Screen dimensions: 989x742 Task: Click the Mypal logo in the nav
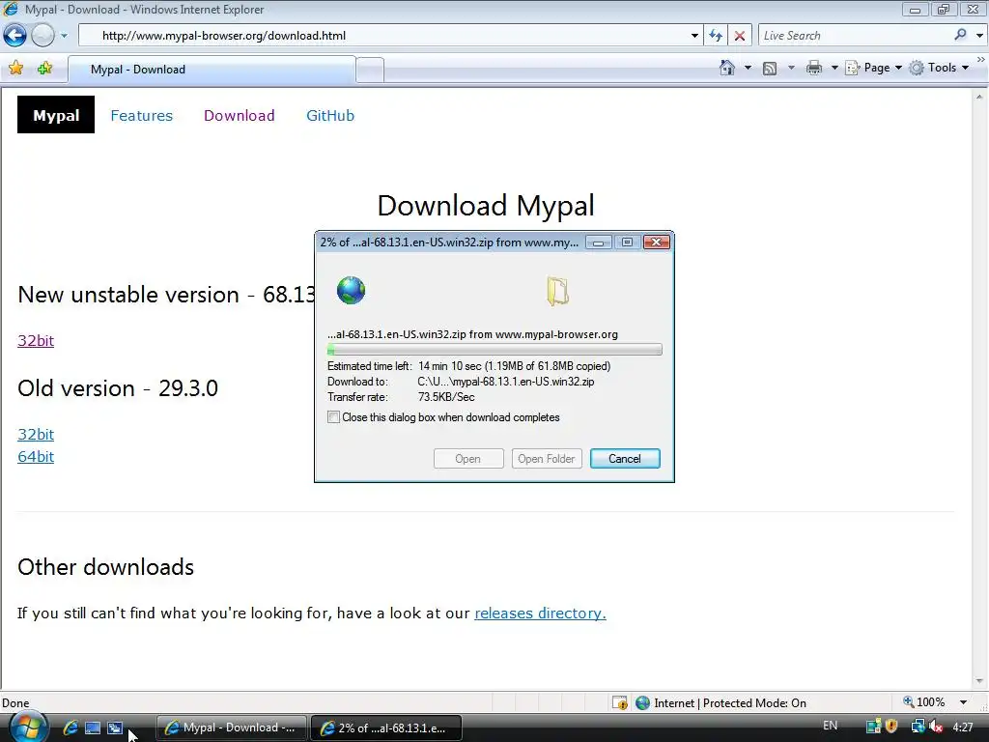click(56, 115)
